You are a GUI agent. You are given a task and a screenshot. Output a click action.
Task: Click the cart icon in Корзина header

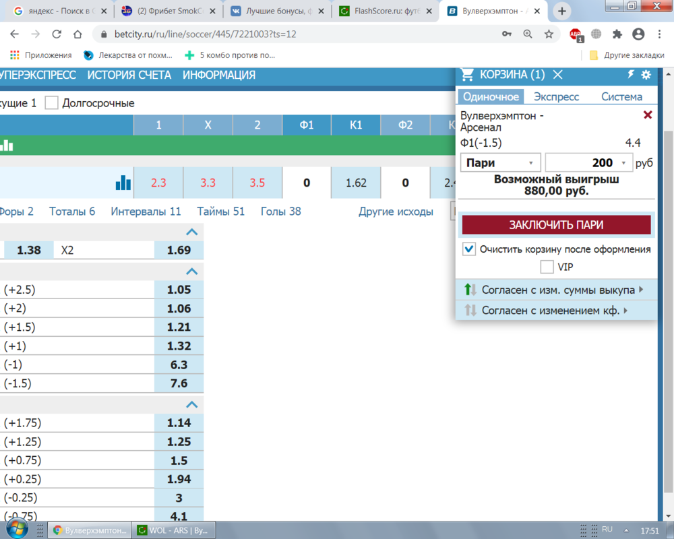click(x=467, y=75)
